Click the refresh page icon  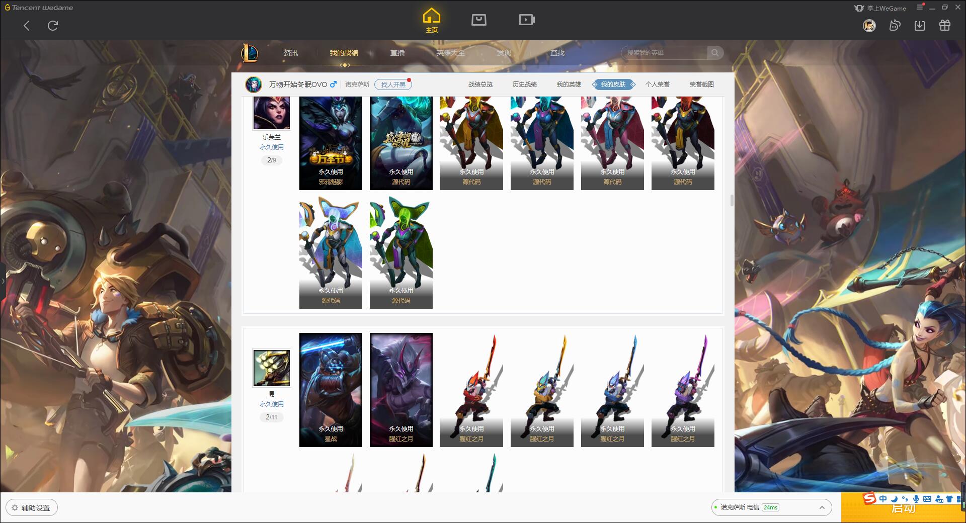[53, 26]
